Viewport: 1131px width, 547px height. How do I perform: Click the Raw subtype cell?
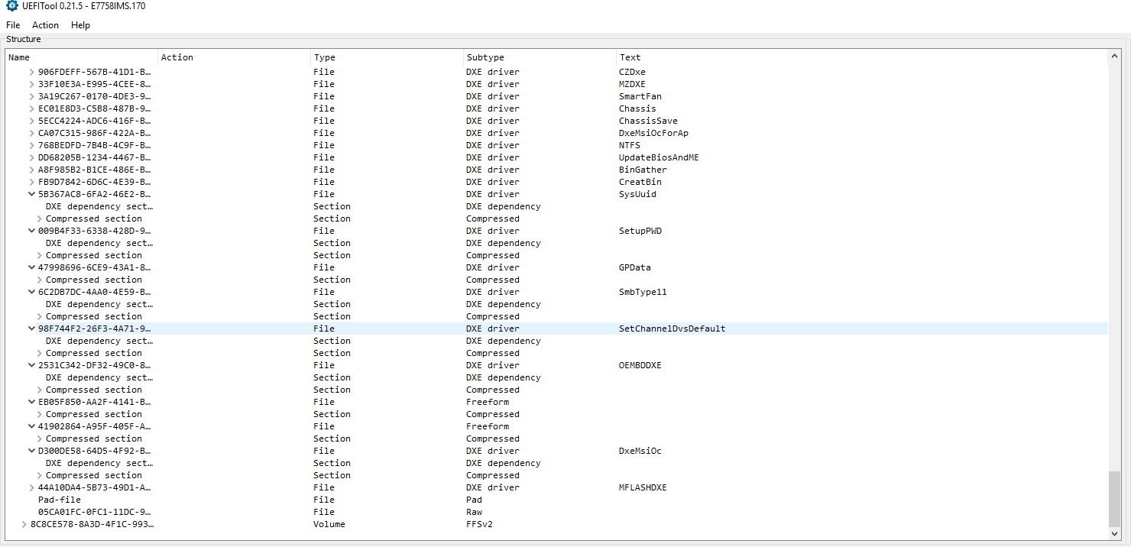[x=474, y=512]
